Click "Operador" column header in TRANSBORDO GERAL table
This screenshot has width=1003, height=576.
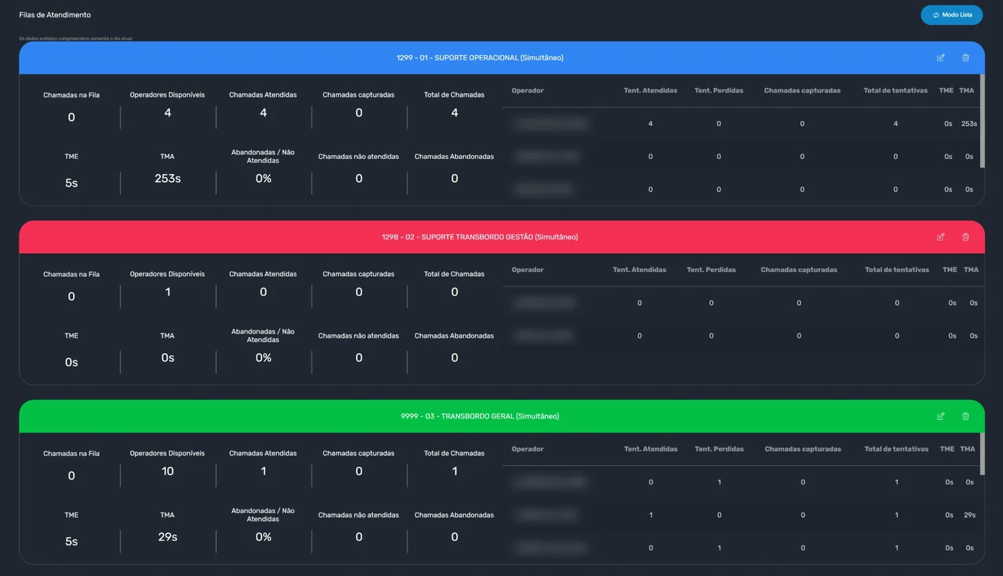528,449
